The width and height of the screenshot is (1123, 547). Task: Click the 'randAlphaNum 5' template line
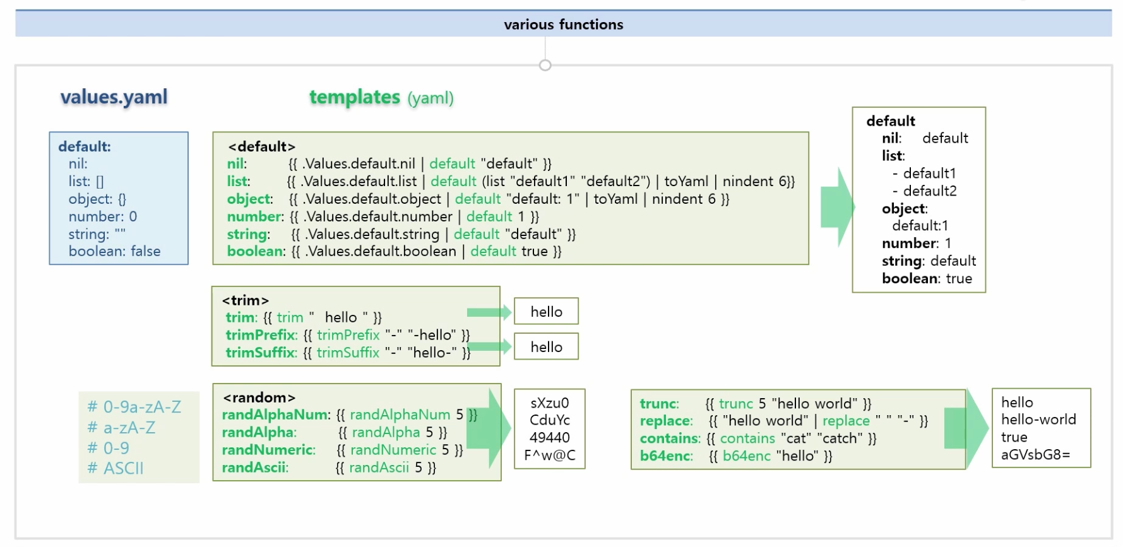(x=349, y=415)
